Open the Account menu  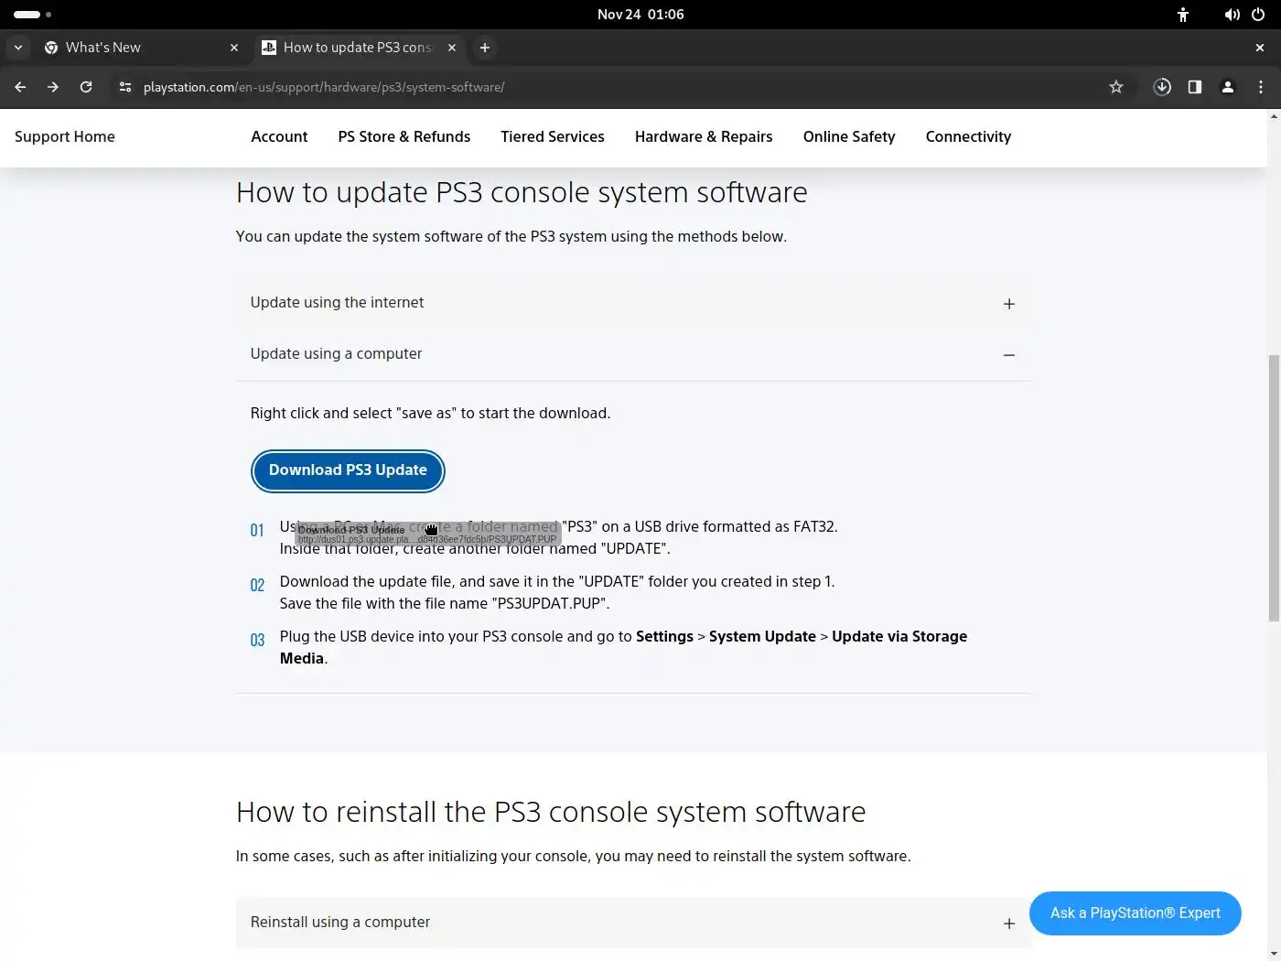point(279,136)
